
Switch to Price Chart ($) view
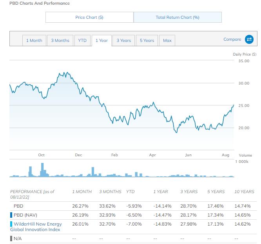pyautogui.click(x=89, y=17)
